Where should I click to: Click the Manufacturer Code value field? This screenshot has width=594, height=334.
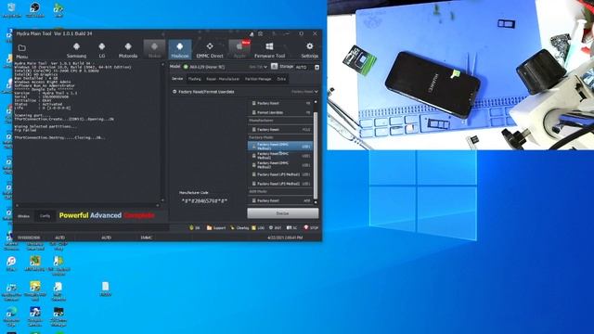pyautogui.click(x=204, y=200)
